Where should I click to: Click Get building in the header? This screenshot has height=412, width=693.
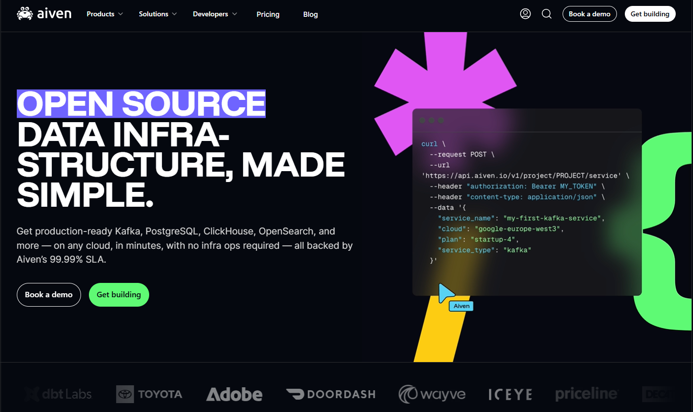(650, 14)
